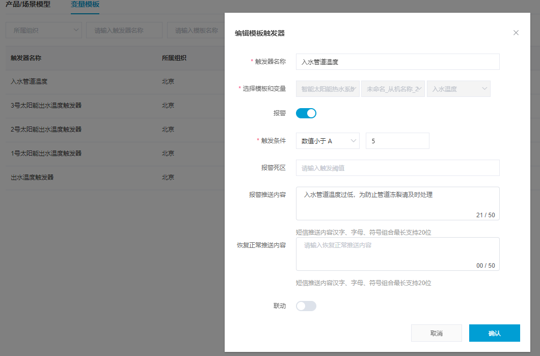This screenshot has height=356, width=540.
Task: Open the 数值小于 A trigger condition dropdown
Action: click(328, 141)
